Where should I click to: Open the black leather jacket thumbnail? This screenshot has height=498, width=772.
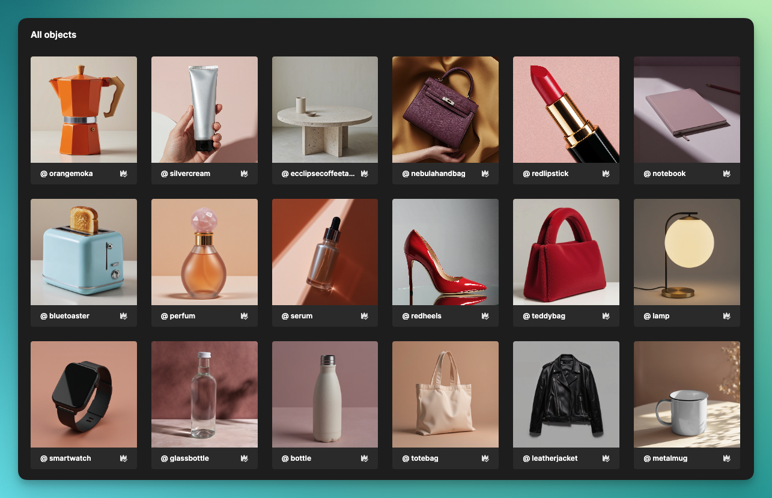(x=566, y=394)
